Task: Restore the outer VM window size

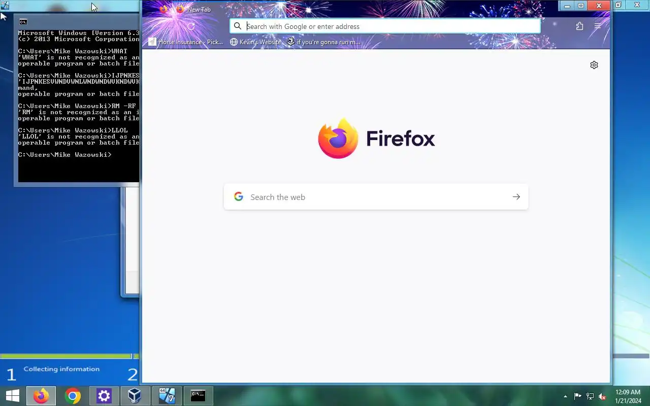Action: tap(618, 5)
